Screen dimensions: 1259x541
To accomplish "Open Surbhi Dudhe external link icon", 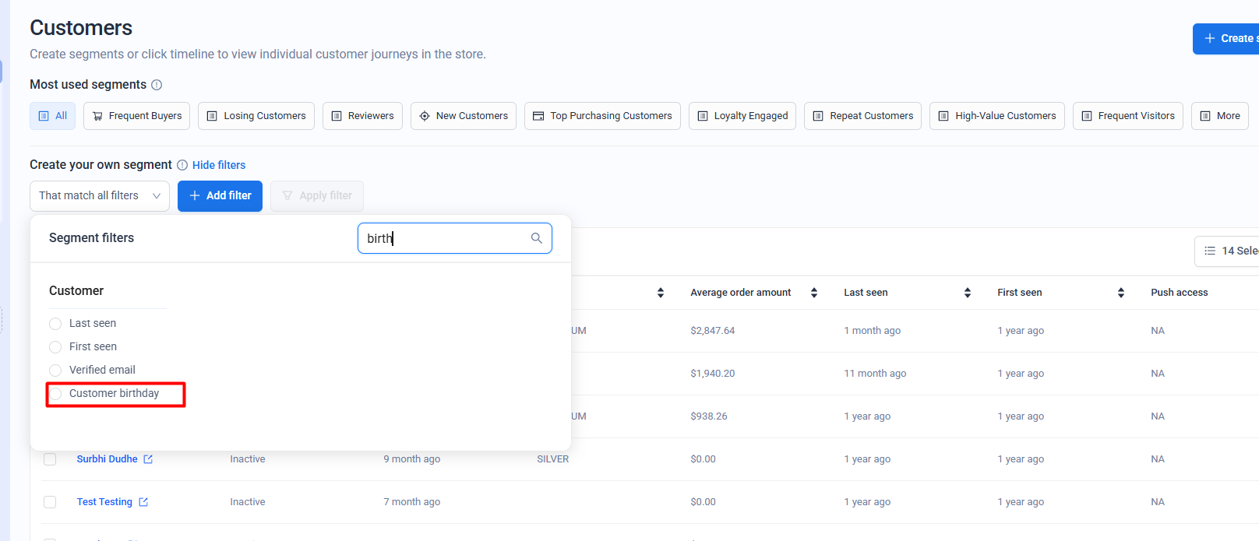I will [x=148, y=459].
